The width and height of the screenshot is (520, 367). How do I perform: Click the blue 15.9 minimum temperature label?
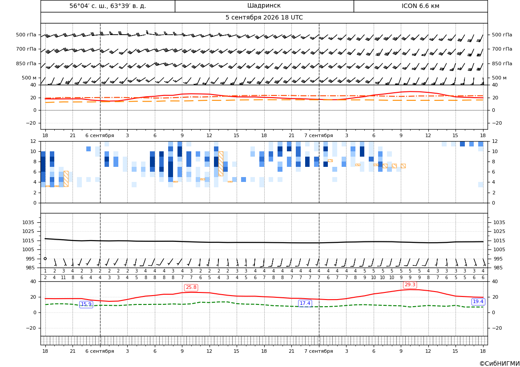[x=86, y=304]
